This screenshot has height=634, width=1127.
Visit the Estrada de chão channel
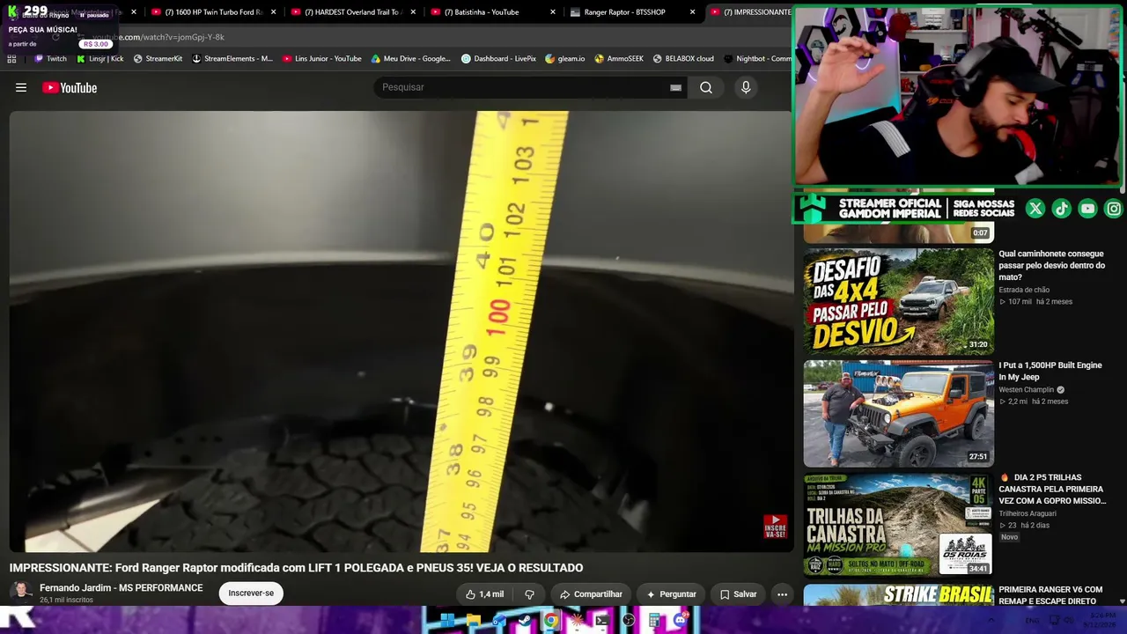tap(1024, 290)
